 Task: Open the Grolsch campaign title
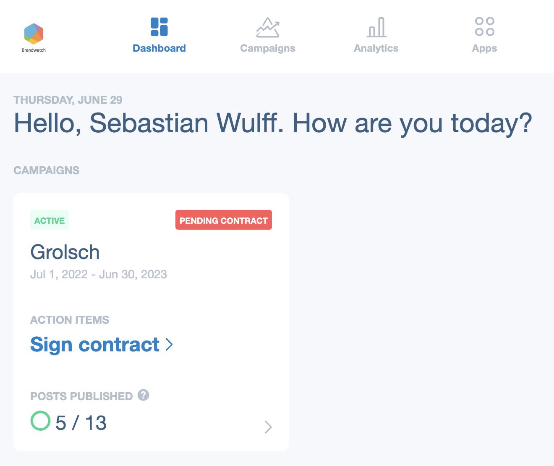[x=65, y=252]
